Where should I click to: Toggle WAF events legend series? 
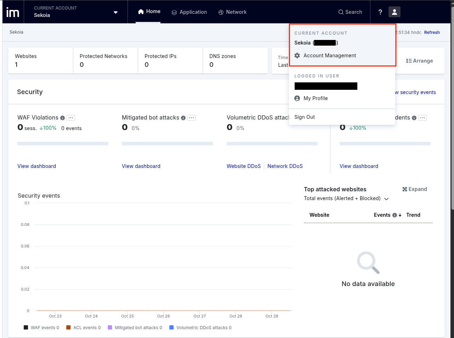pyautogui.click(x=41, y=328)
